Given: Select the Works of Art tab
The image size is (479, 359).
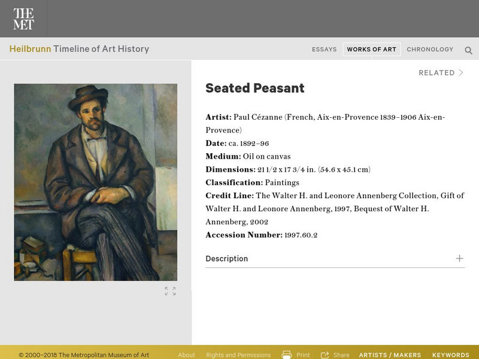Looking at the screenshot, I should click(371, 50).
